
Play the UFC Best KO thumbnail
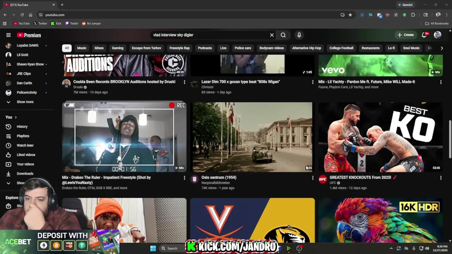[381, 137]
